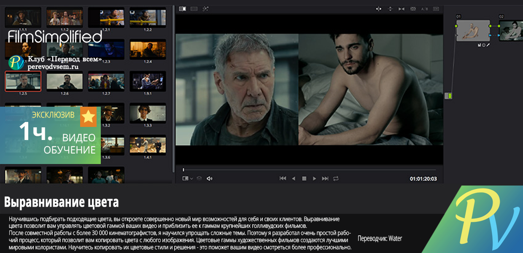
Task: Jump to the last frame
Action: 325,178
